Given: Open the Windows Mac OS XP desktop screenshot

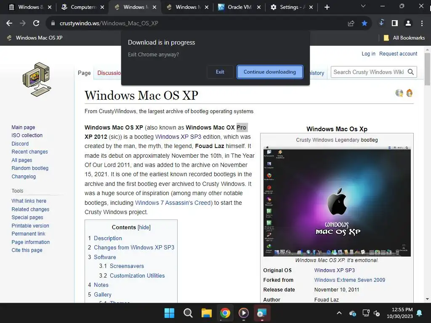Looking at the screenshot, I should tap(337, 201).
